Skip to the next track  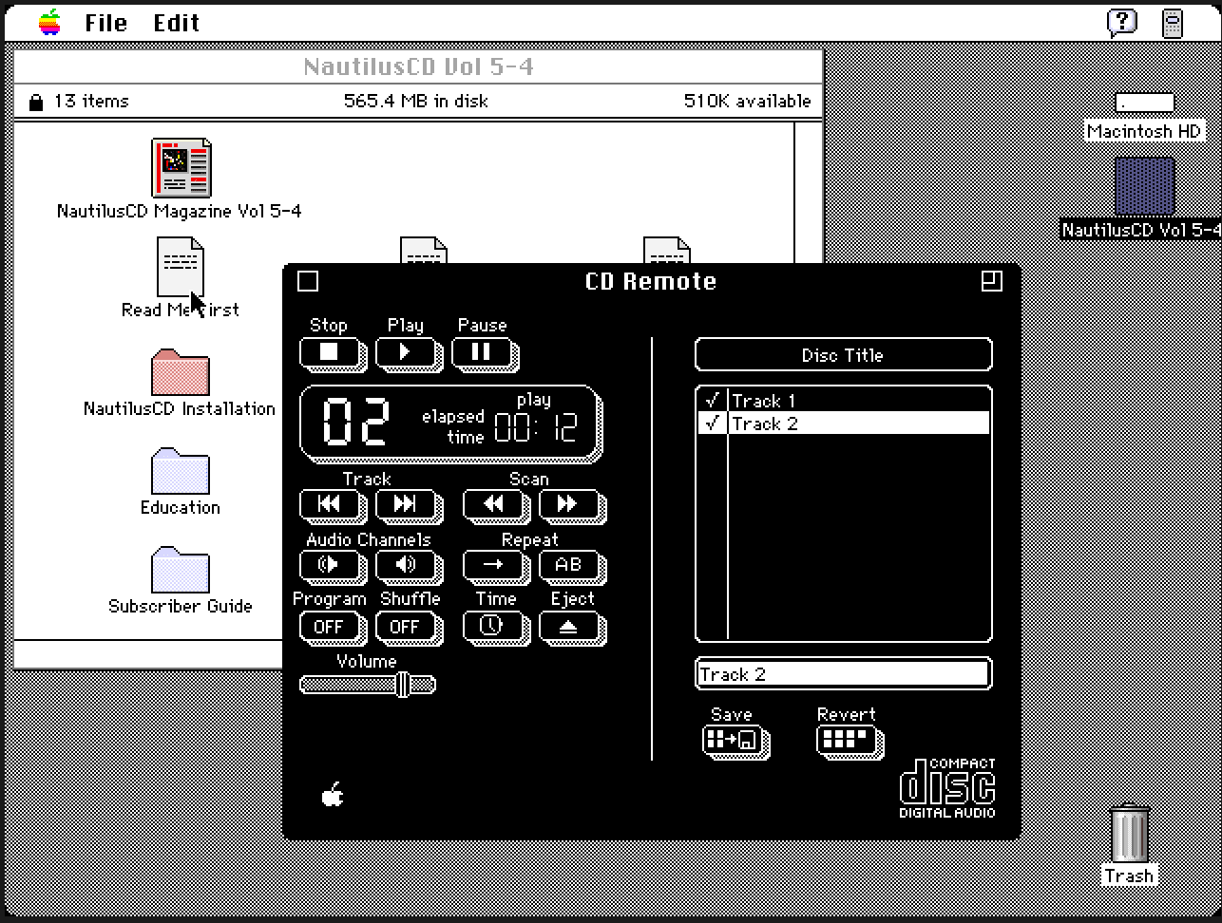tap(408, 505)
